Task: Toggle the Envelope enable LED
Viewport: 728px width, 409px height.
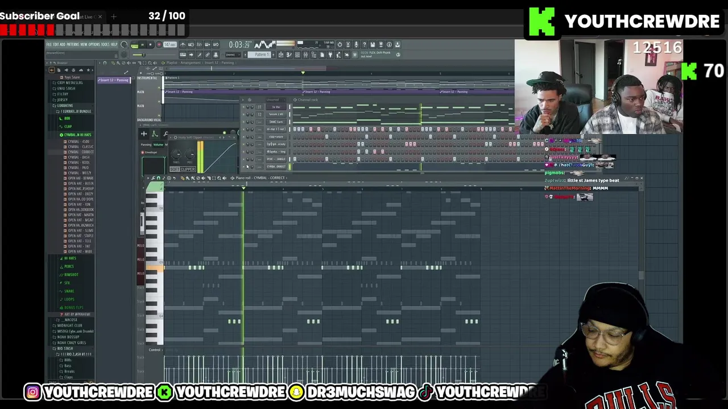Action: pyautogui.click(x=143, y=152)
